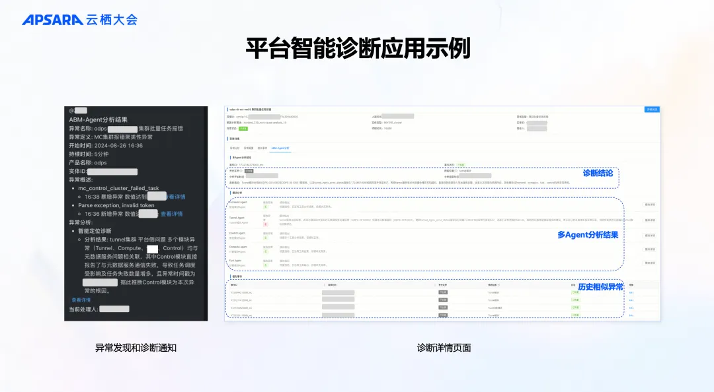Open module detail button for Fuxi Agent row
714x392 pixels.
click(650, 263)
